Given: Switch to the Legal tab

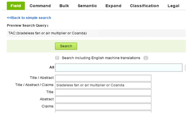Looking at the screenshot, I should (x=173, y=6).
